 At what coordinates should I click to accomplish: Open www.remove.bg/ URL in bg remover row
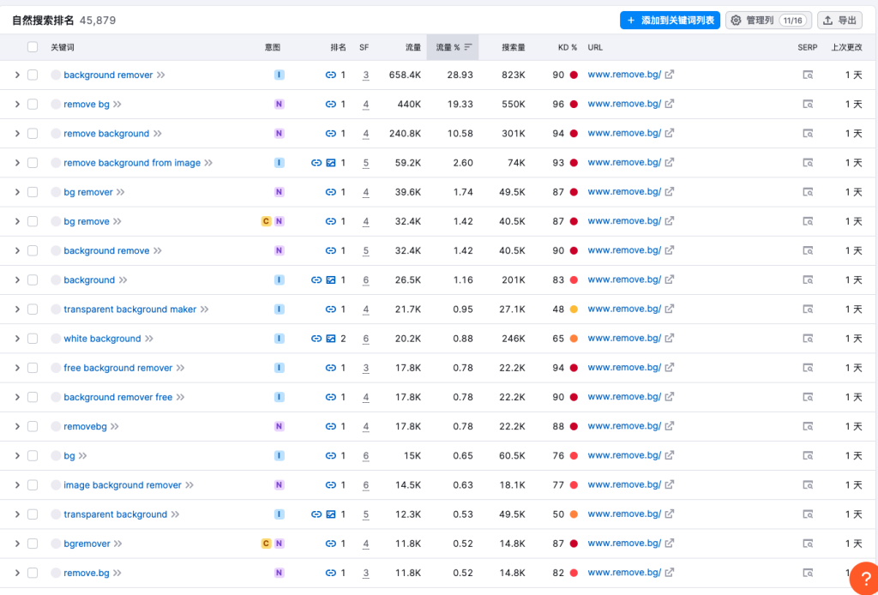click(624, 192)
